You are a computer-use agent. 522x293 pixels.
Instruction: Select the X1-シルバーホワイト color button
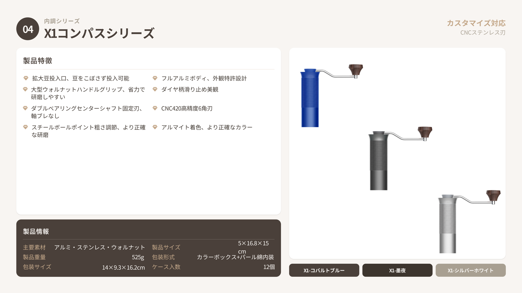coord(470,270)
